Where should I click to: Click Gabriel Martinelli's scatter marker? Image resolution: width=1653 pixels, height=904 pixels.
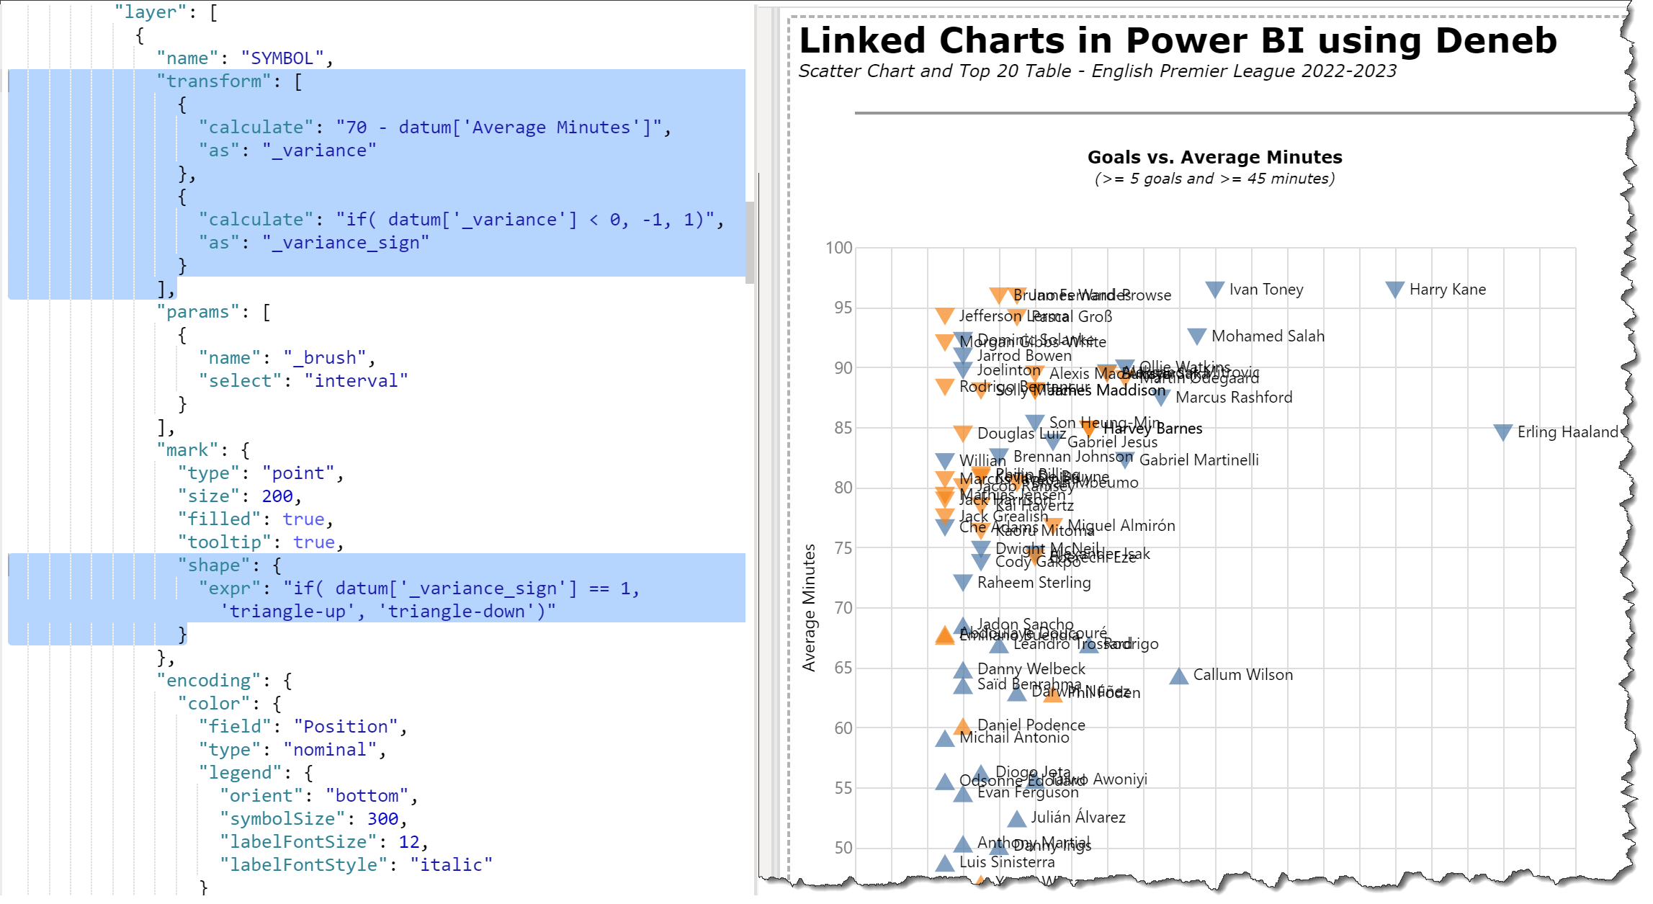1124,460
